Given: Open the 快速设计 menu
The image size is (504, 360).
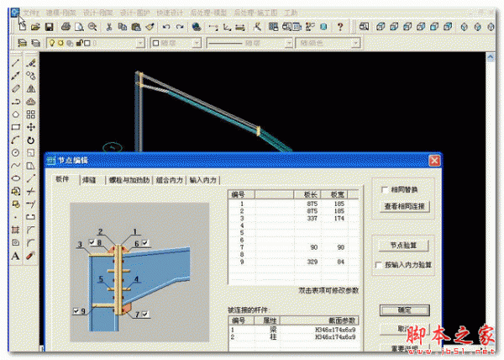Looking at the screenshot, I should pos(170,13).
